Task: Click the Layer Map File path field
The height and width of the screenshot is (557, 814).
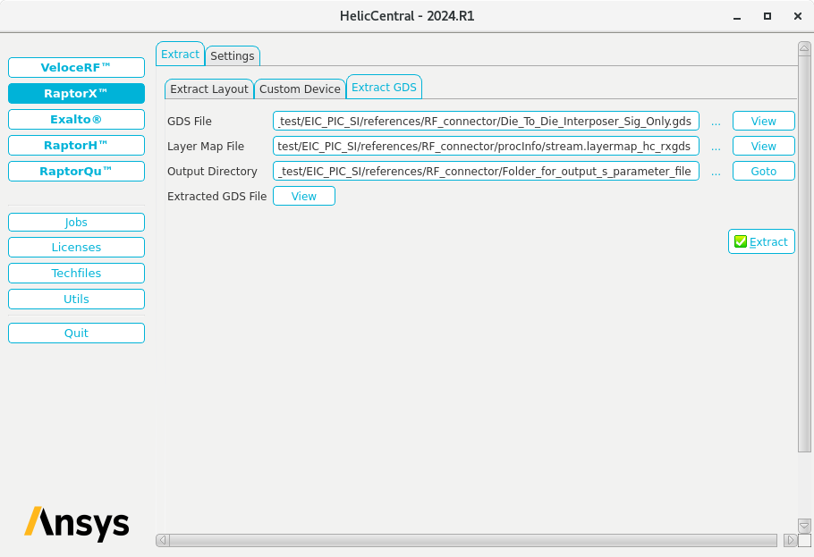Action: tap(486, 146)
